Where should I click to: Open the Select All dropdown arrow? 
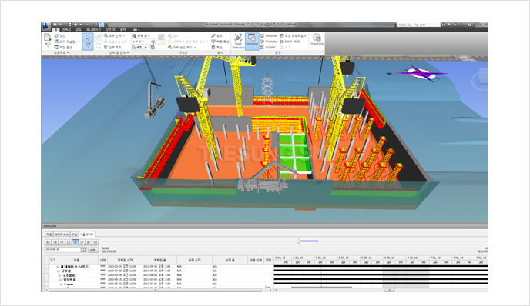pos(124,35)
